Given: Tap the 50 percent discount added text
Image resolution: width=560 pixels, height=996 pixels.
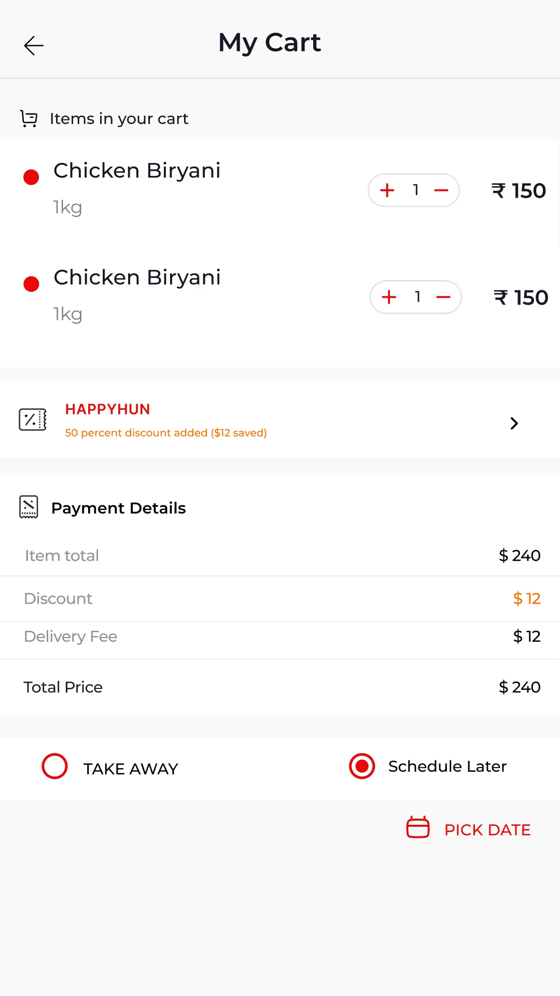Looking at the screenshot, I should tap(166, 433).
